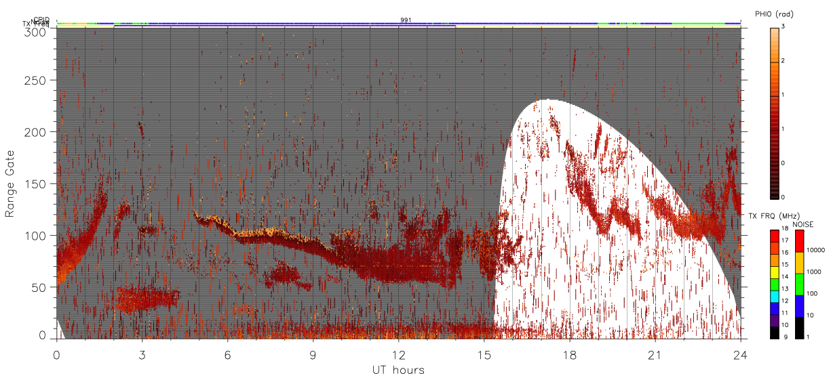
Task: Click the blue swatch in NOISE legend
Action: click(x=799, y=306)
